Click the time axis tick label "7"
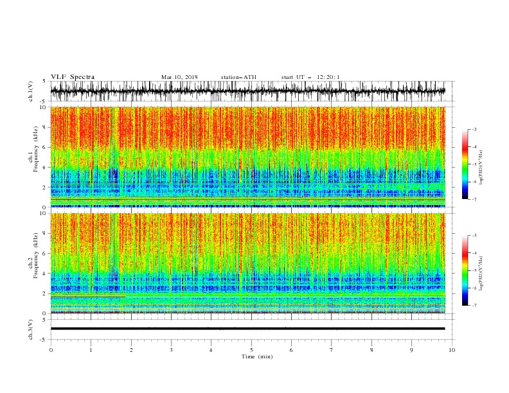 (332, 350)
